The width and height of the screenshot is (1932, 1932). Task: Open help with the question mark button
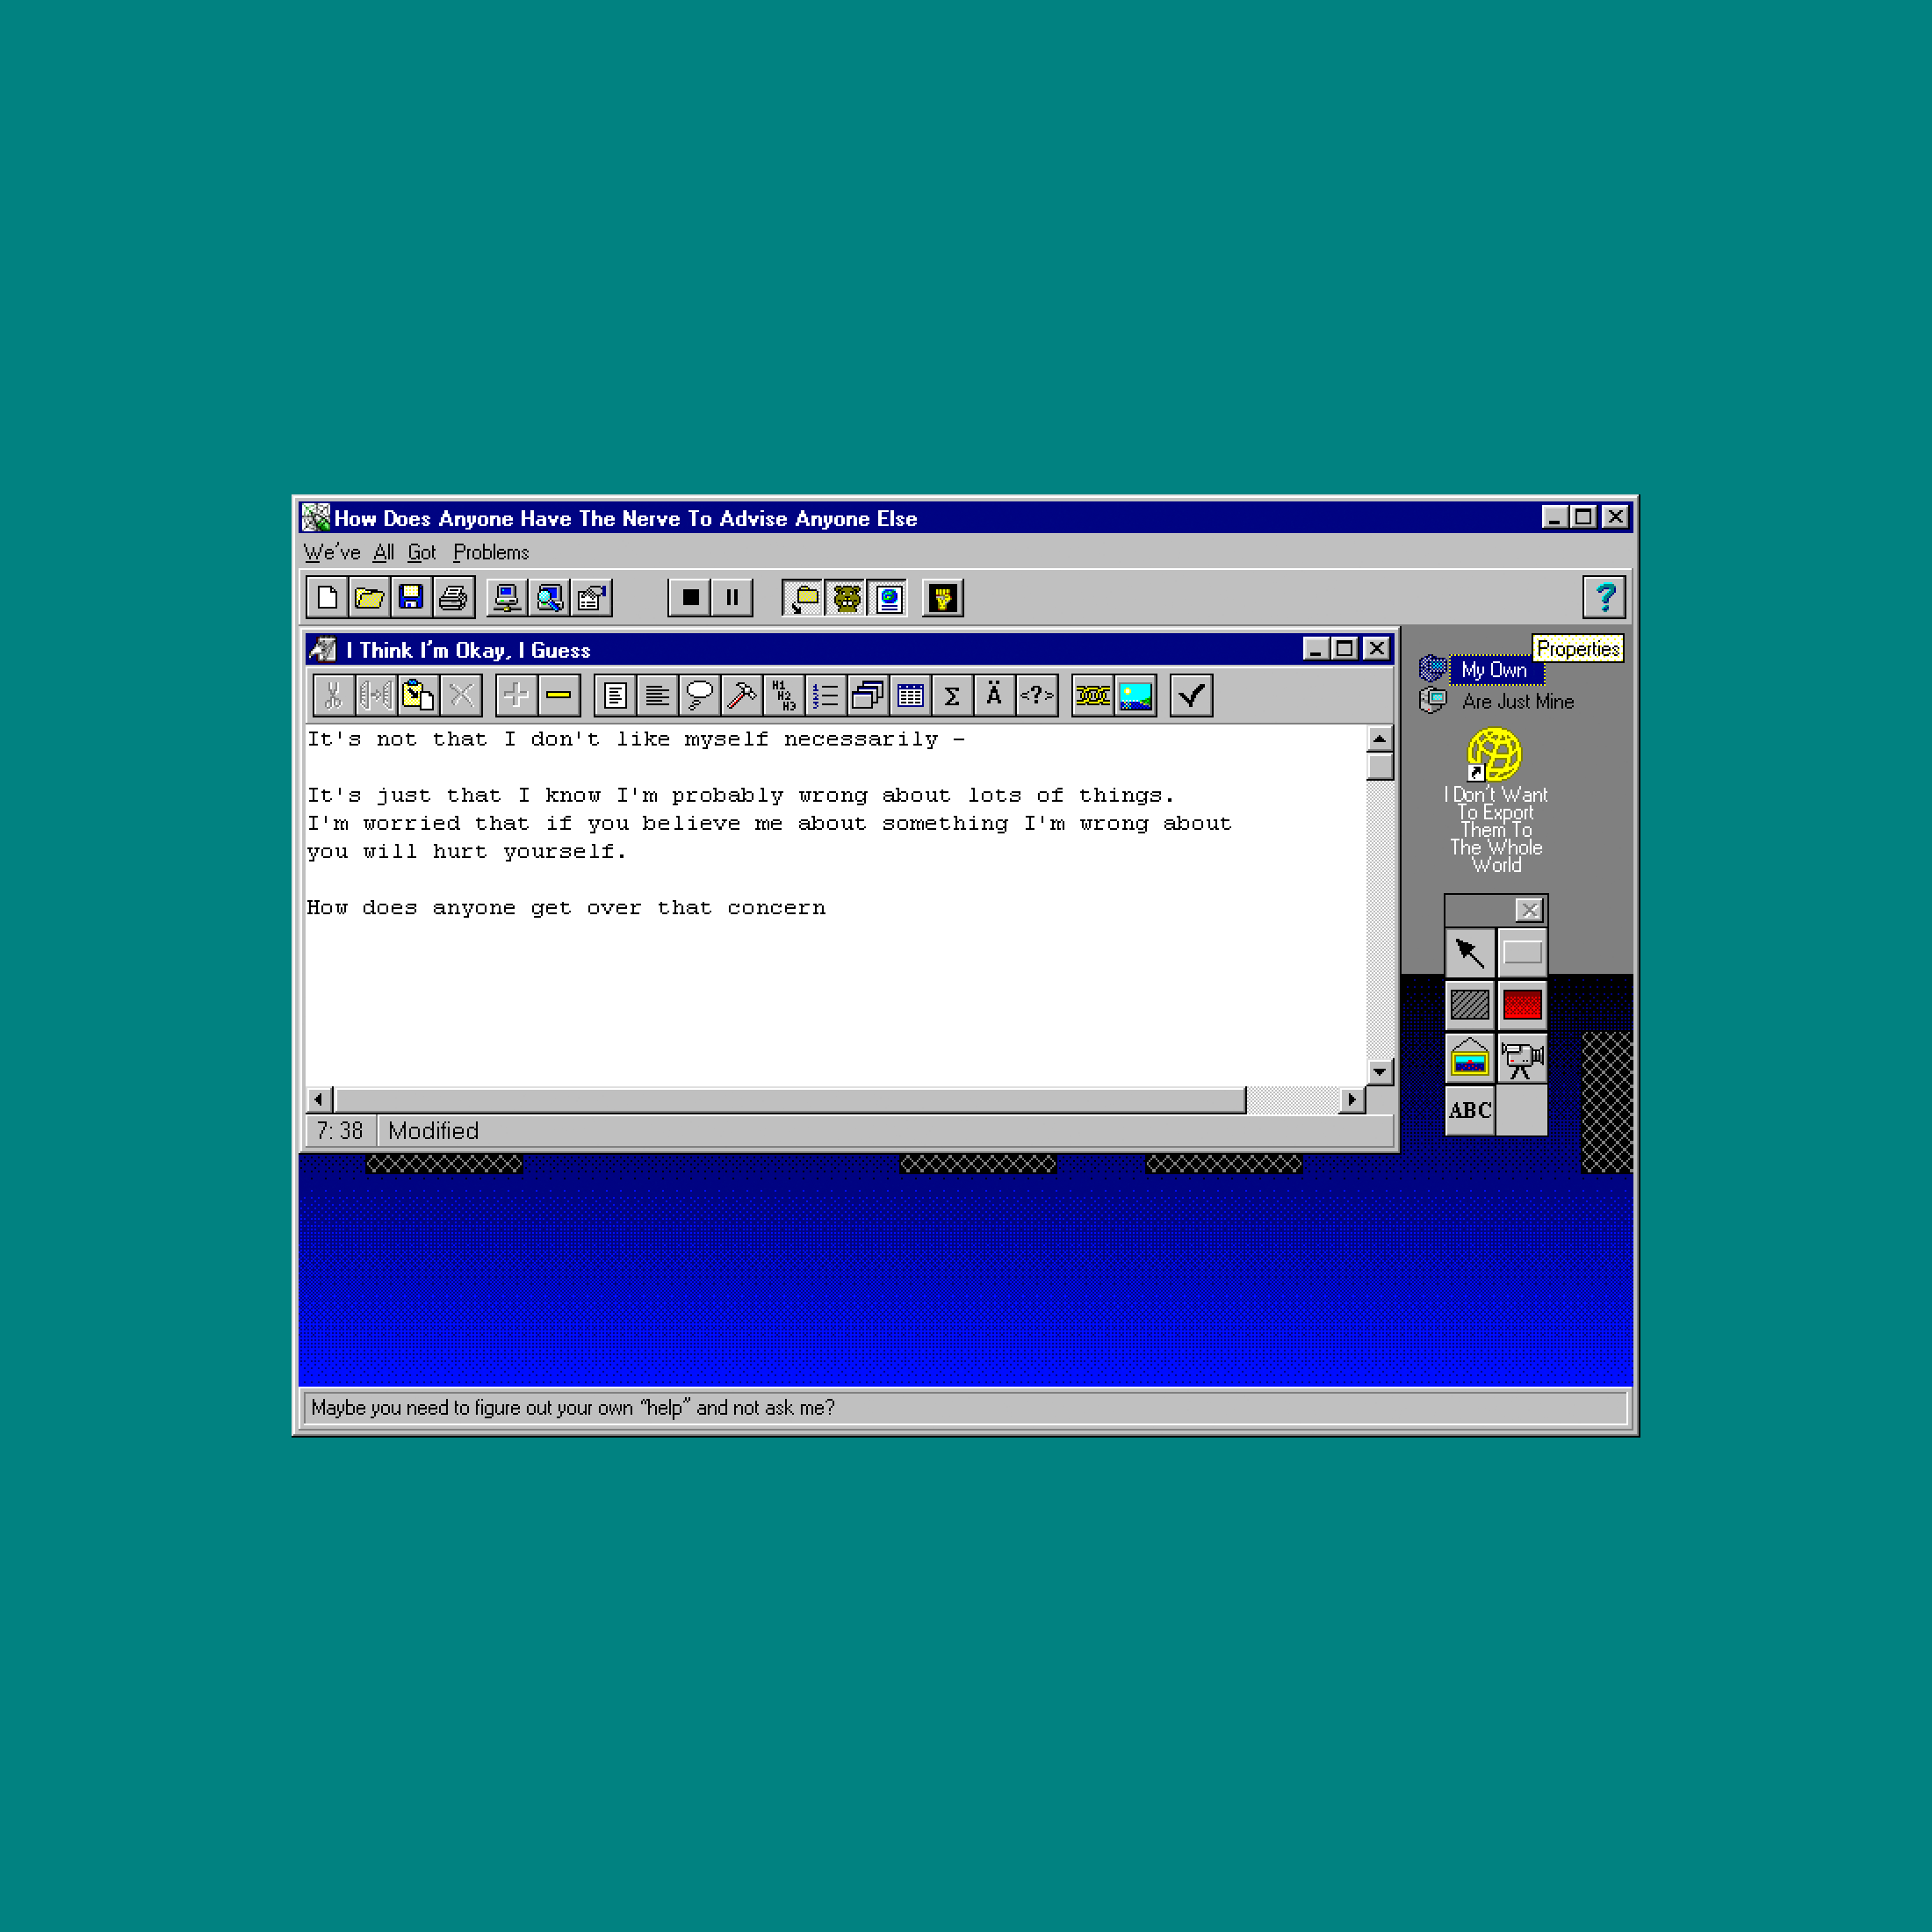[x=1604, y=598]
